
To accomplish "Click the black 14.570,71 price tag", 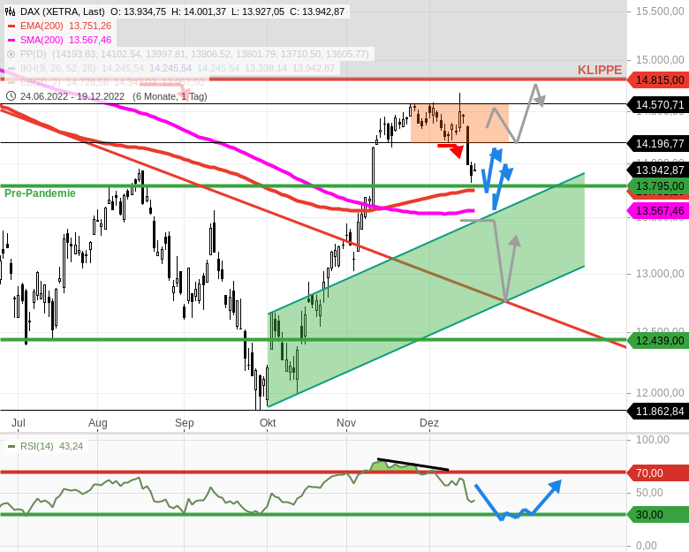I will (658, 104).
